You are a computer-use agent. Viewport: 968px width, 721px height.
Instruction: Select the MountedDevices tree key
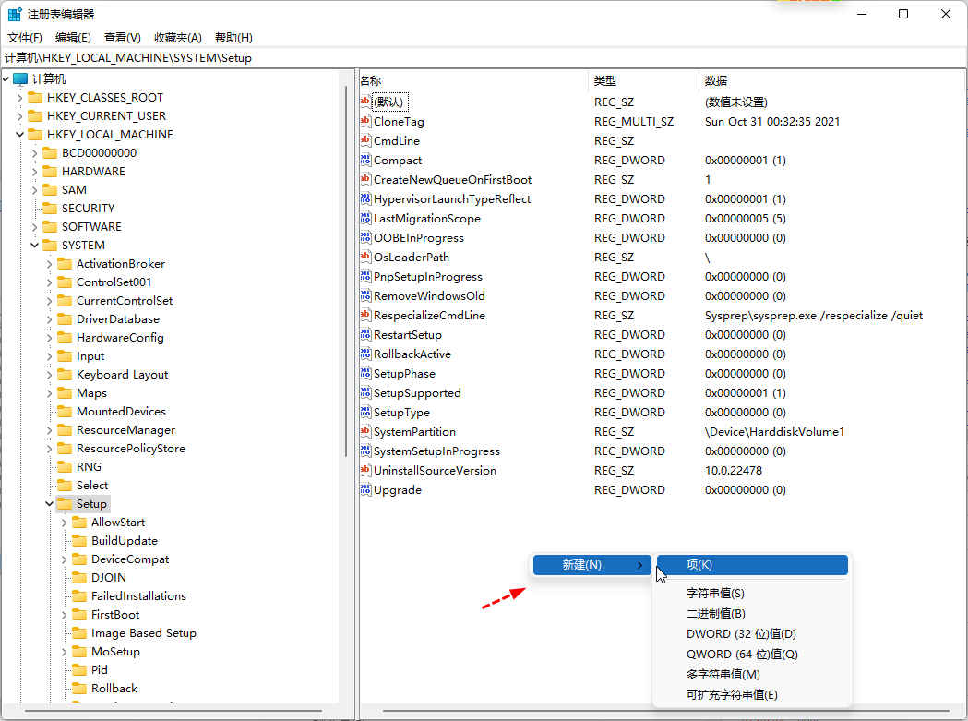pyautogui.click(x=121, y=412)
